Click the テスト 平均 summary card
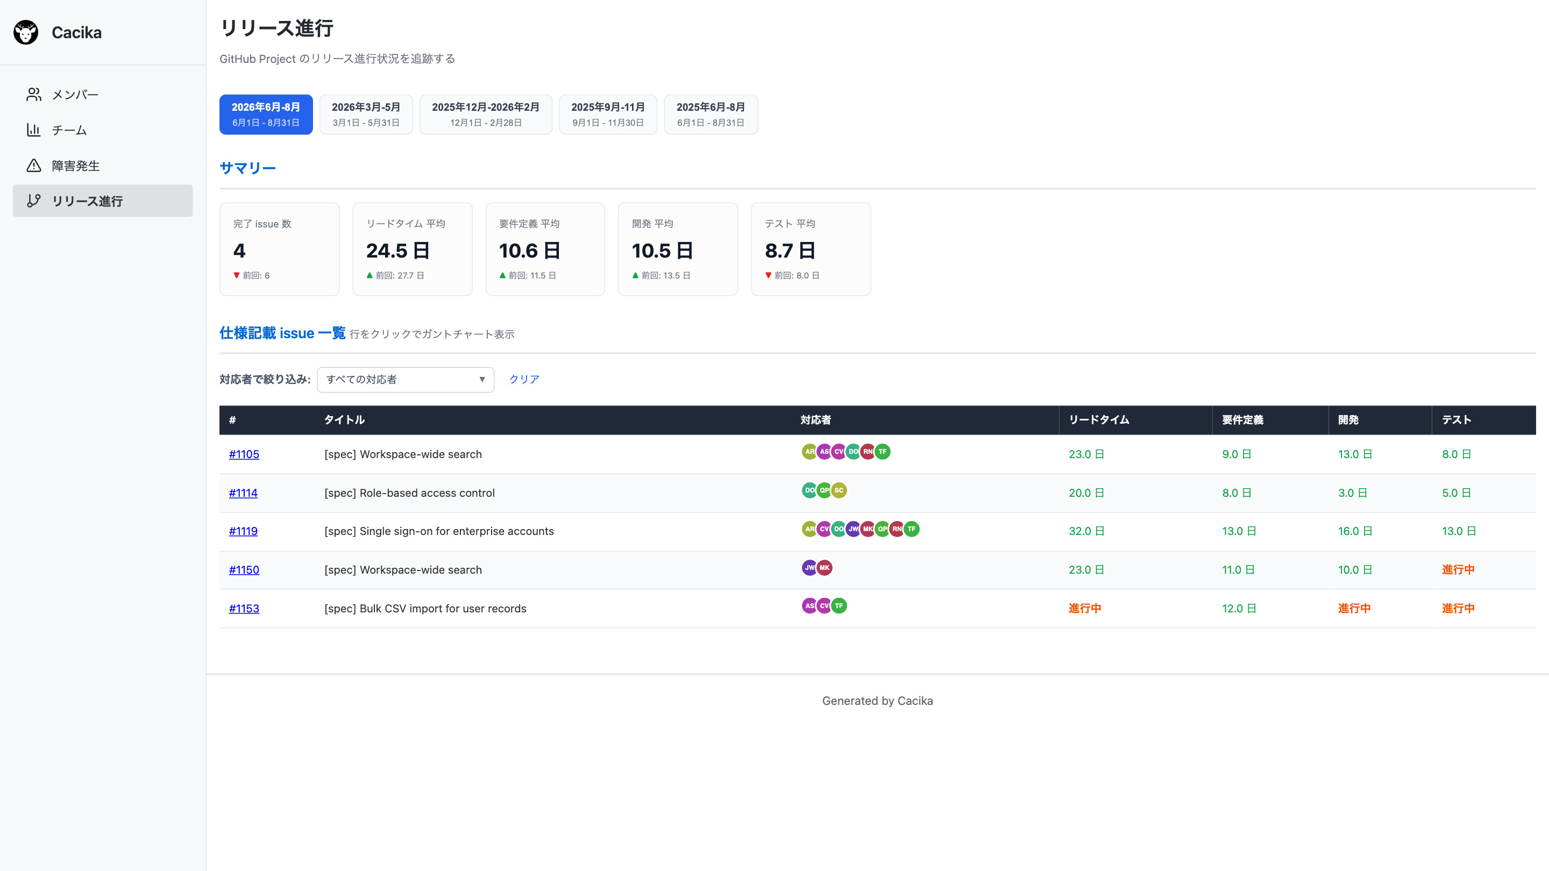Image resolution: width=1549 pixels, height=871 pixels. [x=811, y=249]
